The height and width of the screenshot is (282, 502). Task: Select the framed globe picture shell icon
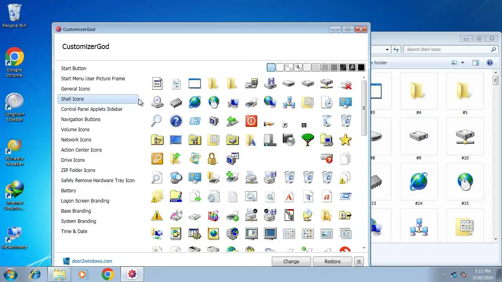point(213,234)
